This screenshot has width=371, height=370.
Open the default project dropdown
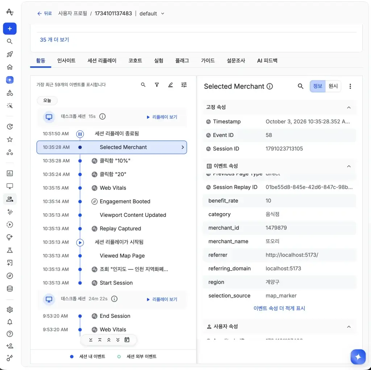click(x=152, y=13)
